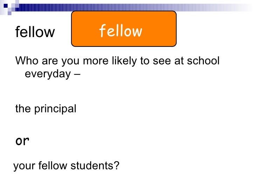The height and width of the screenshot is (191, 255).
Task: Choose the answer "your fellow students?"
Action: tap(66, 166)
